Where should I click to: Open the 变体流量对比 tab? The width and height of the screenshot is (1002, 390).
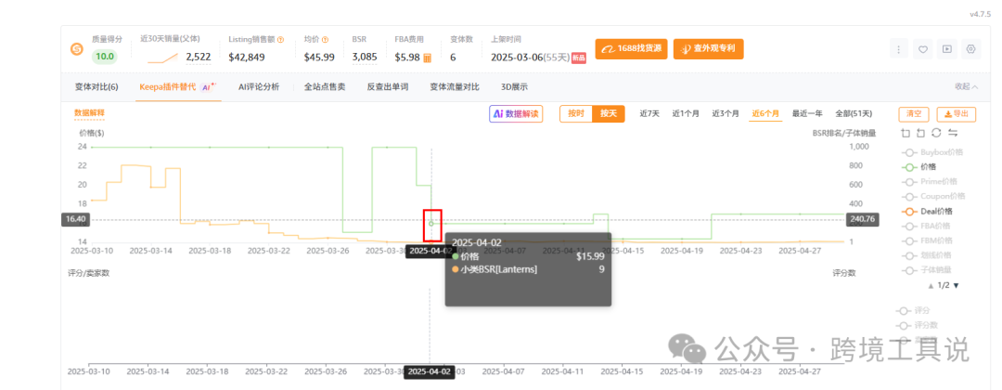click(x=455, y=87)
